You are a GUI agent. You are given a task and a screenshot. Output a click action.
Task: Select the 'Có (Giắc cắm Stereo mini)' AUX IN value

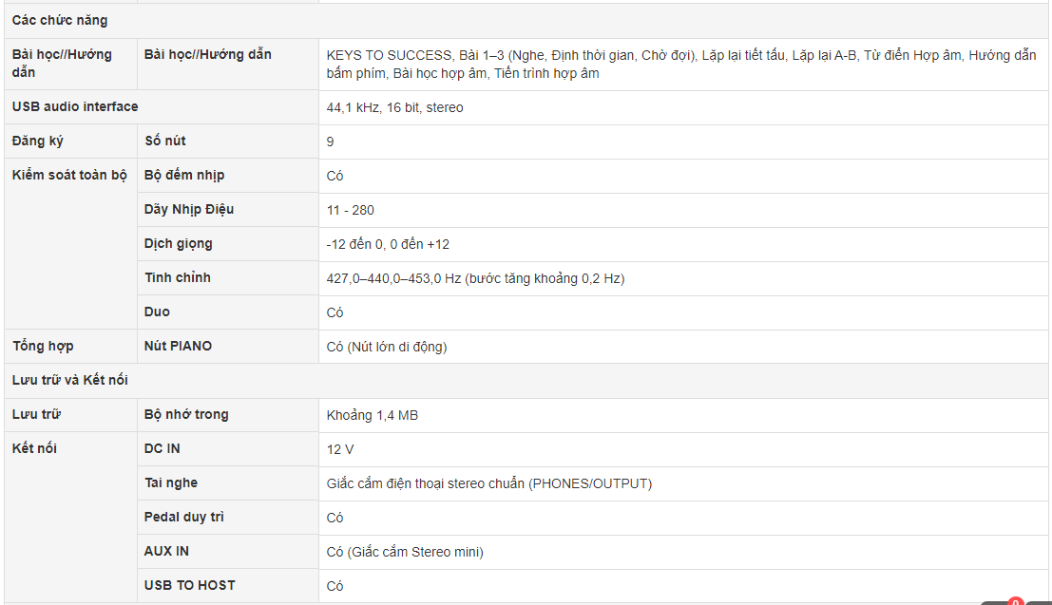tap(405, 552)
